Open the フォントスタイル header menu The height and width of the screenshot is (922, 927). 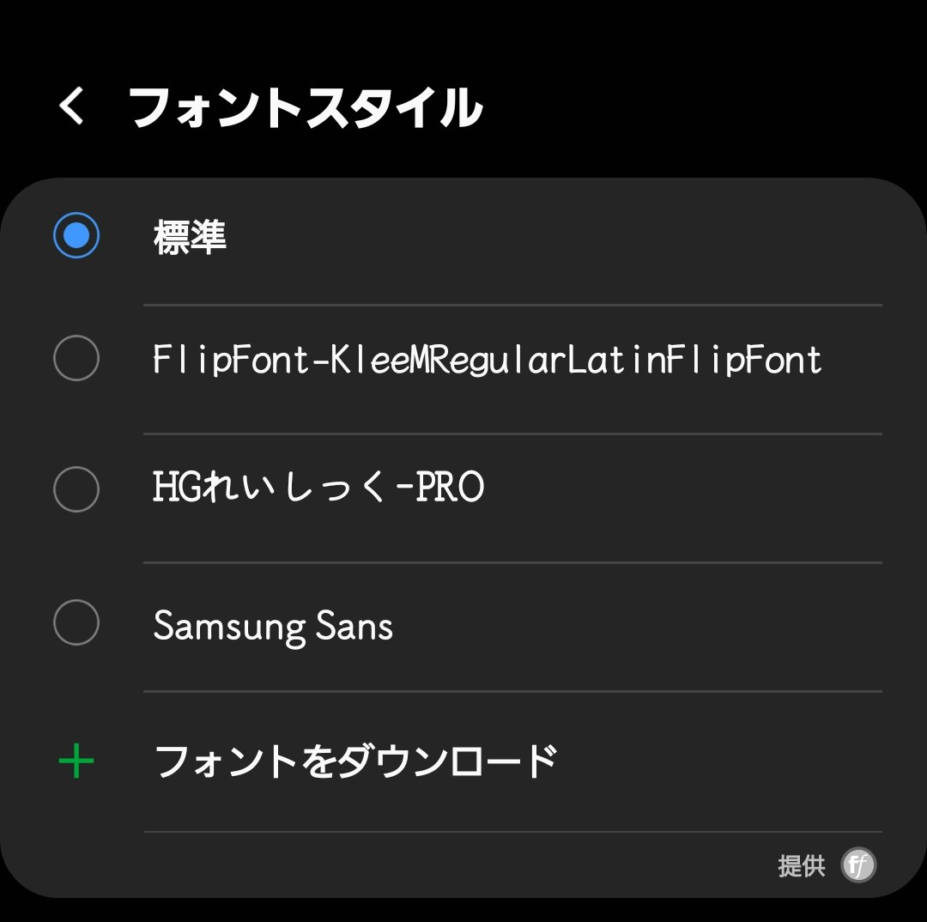point(305,106)
